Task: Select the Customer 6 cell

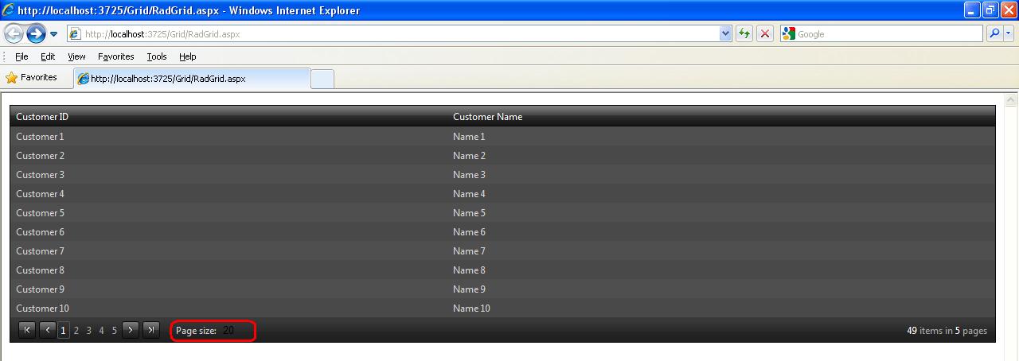Action: pos(228,232)
